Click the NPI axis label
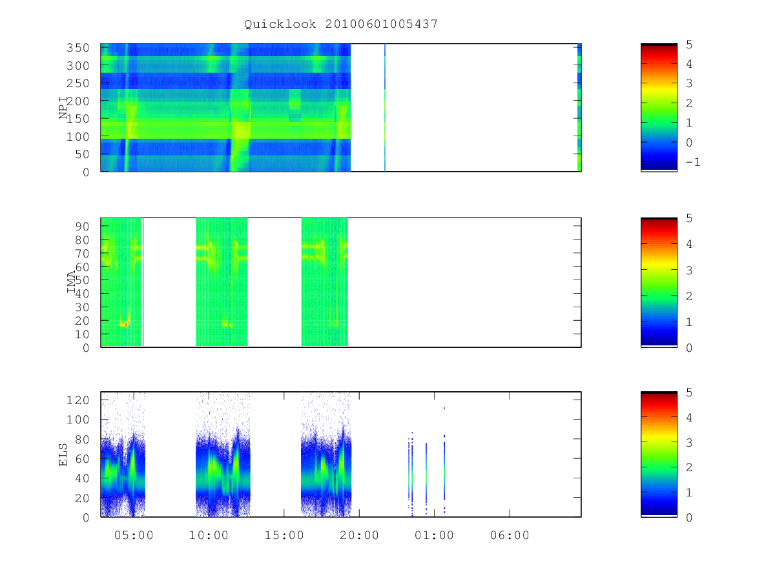The image size is (775, 581). [63, 108]
